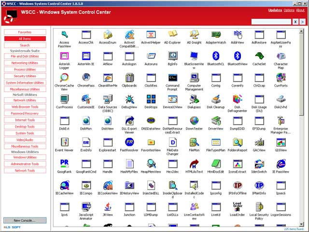Open NirSoft Desktop Tools category
309x232 pixels.
[x=25, y=127]
